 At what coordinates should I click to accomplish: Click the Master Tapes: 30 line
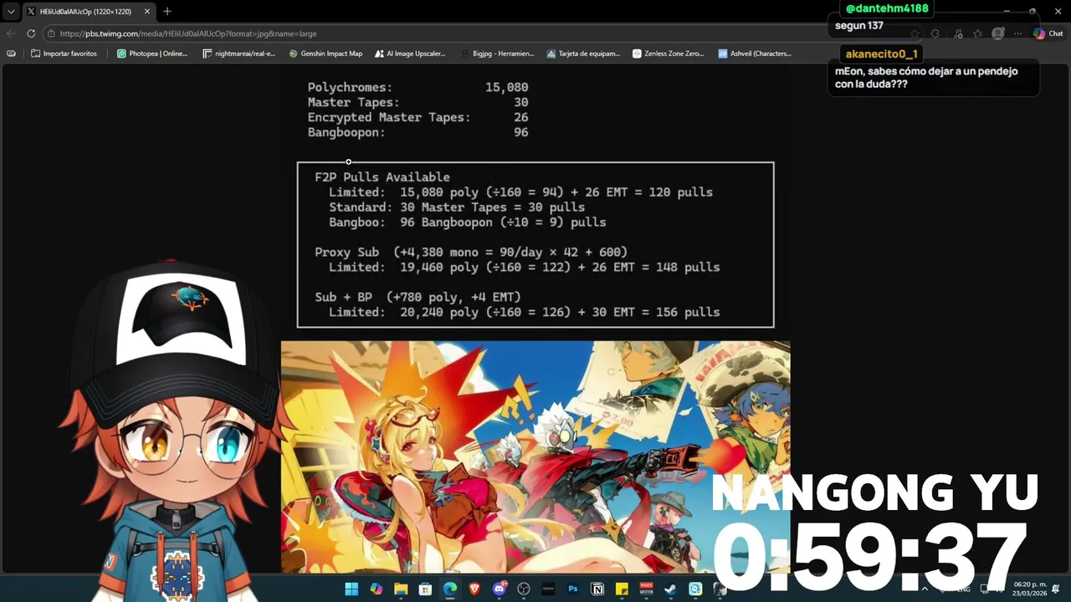418,102
